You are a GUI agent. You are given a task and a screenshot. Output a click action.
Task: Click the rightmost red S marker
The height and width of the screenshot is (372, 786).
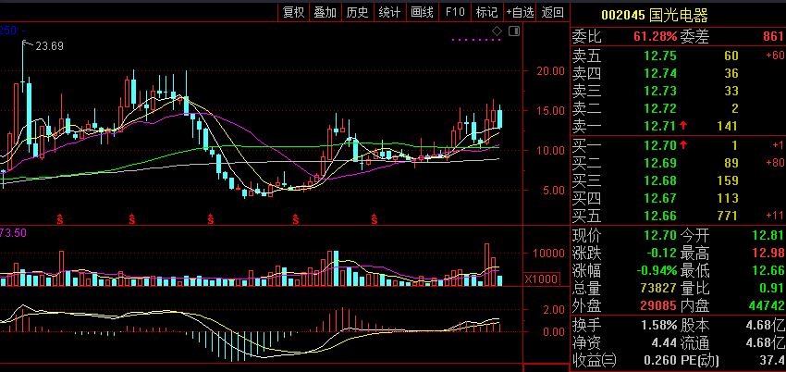(374, 219)
